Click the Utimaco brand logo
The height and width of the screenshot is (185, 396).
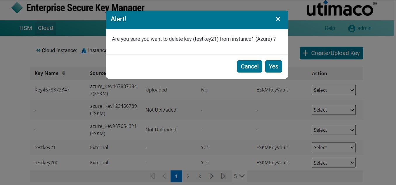[341, 9]
